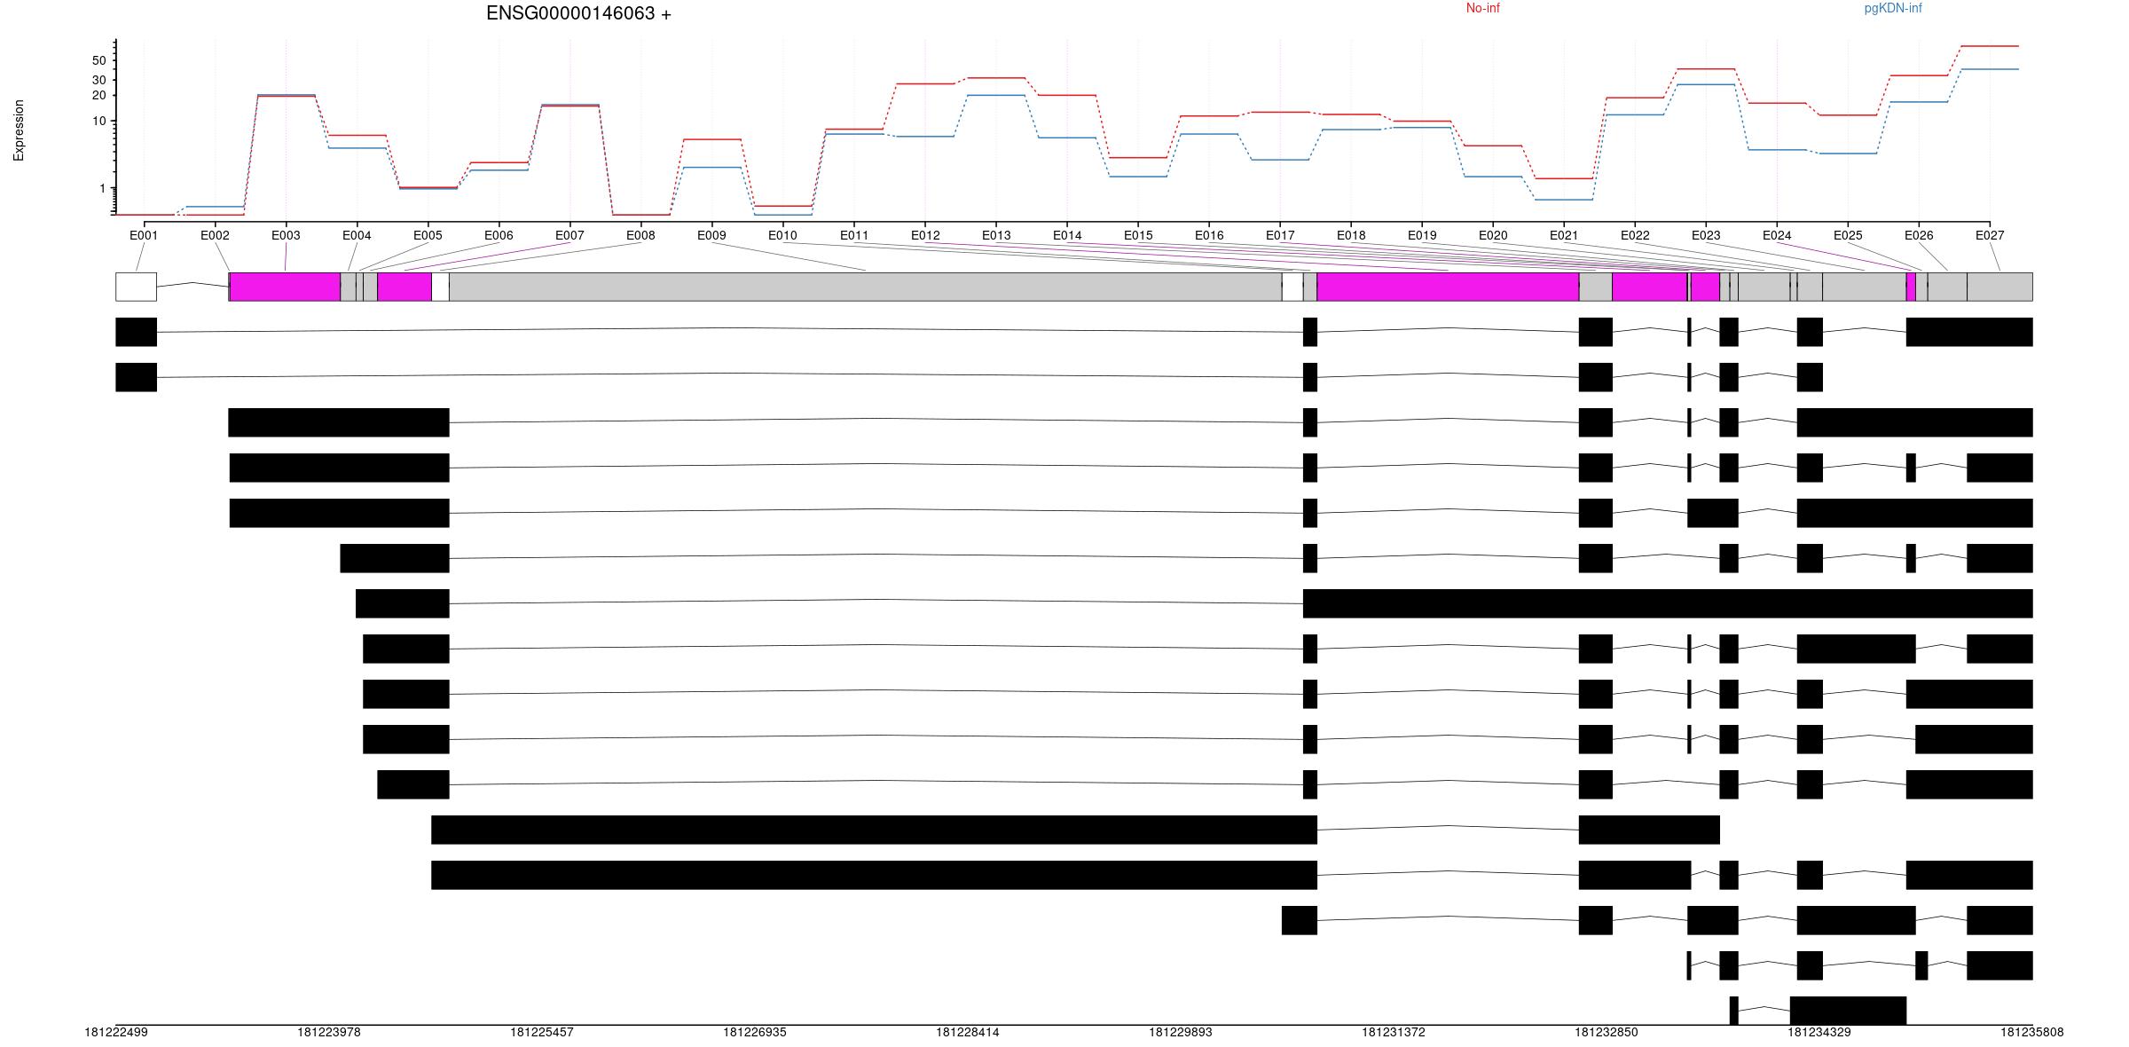Click the blue expression plateau above E027
This screenshot has width=2129, height=1047.
tap(1990, 69)
